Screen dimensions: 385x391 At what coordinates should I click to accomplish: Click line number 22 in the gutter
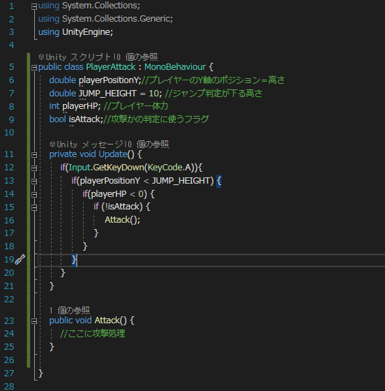point(9,299)
